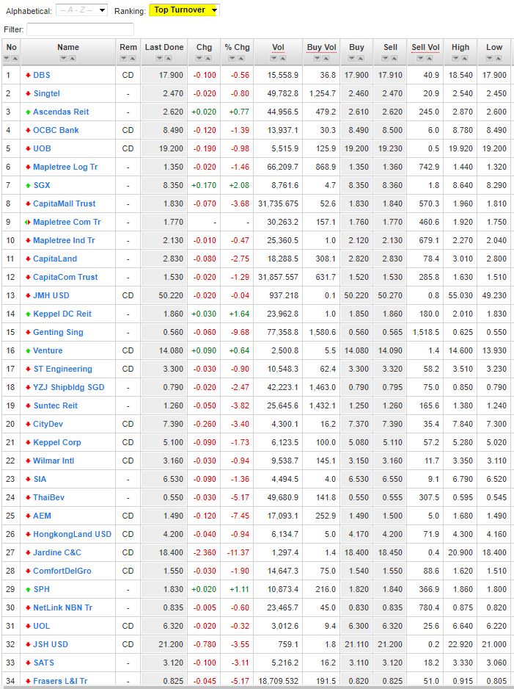The width and height of the screenshot is (514, 689).
Task: Sort Sell Vol column descending arrow
Action: coord(421,59)
